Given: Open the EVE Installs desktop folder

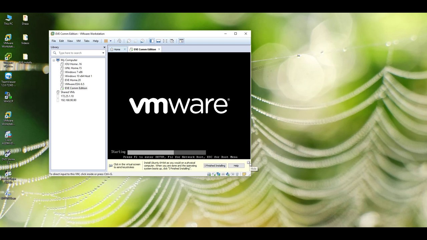Looking at the screenshot, I should coord(25,59).
